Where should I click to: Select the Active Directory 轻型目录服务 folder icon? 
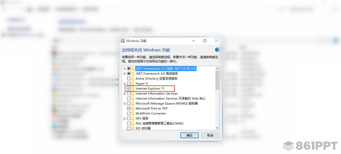coord(132,78)
